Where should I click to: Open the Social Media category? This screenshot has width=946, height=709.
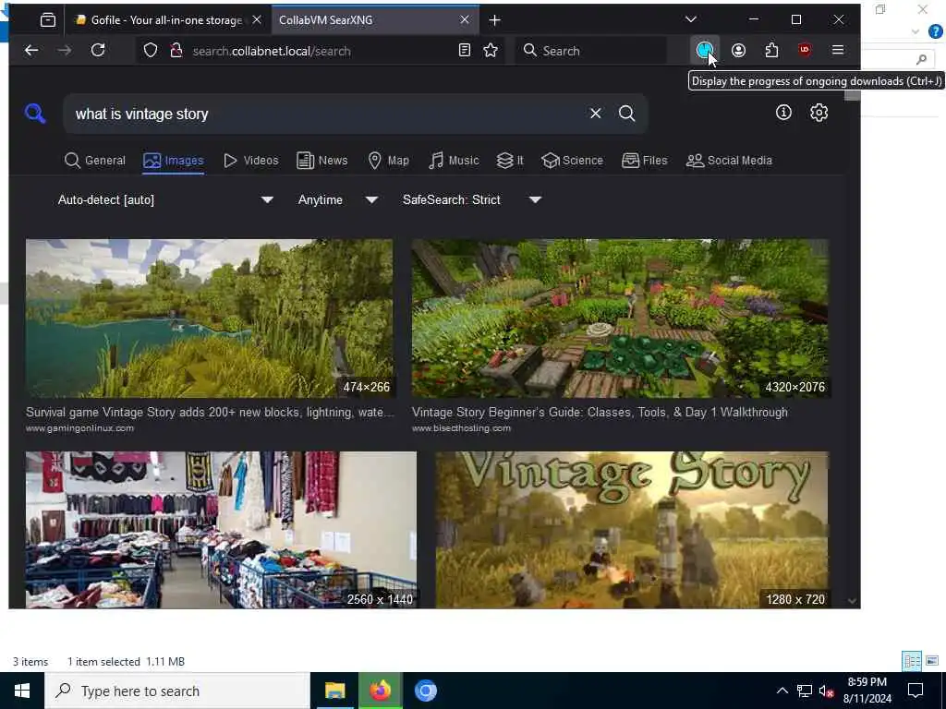(x=729, y=161)
